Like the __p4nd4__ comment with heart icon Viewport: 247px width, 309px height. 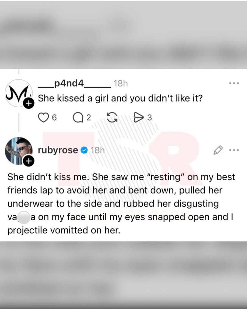[x=43, y=117]
